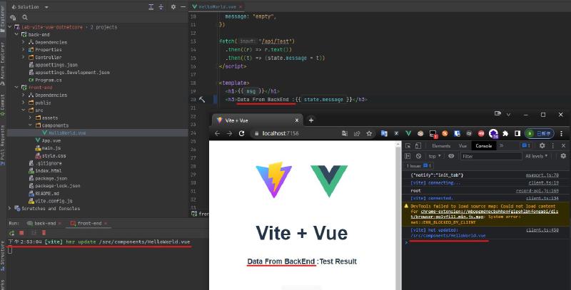Open DevTools inspect element picker

pos(408,145)
